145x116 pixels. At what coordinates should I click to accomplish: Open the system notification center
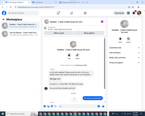point(141,114)
